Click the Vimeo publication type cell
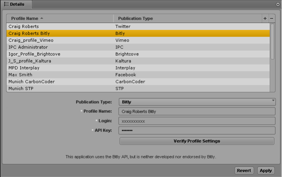The image size is (282, 177). coord(122,40)
